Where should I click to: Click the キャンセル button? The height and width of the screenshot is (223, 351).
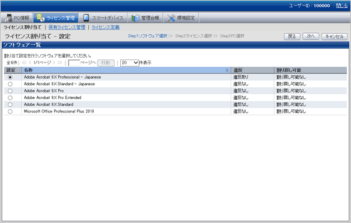(x=334, y=36)
